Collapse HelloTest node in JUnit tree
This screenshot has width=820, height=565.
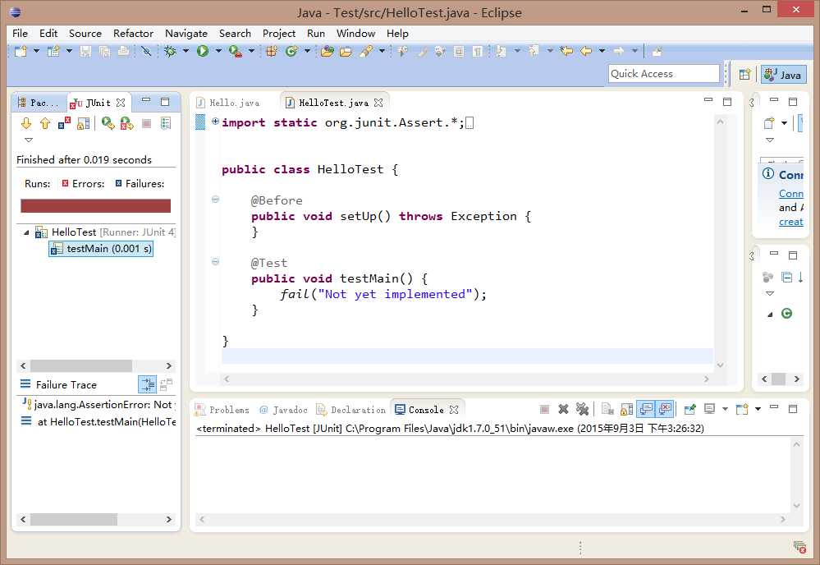[x=26, y=232]
